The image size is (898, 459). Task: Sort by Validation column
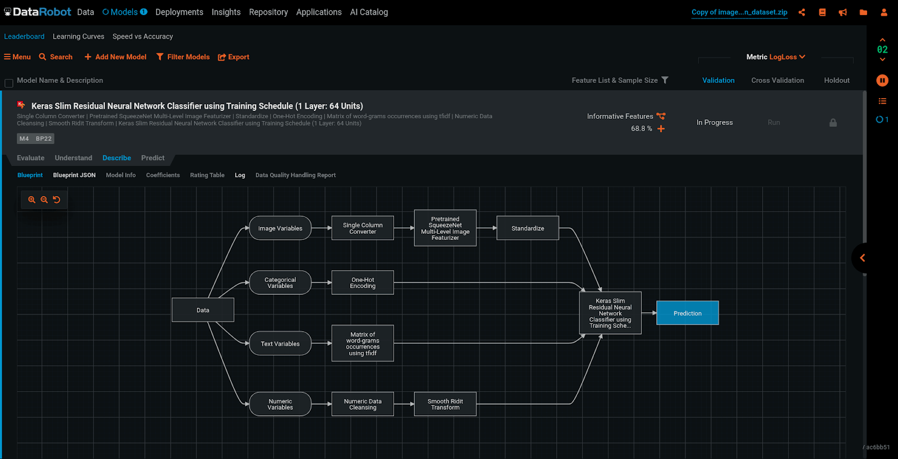coord(718,80)
